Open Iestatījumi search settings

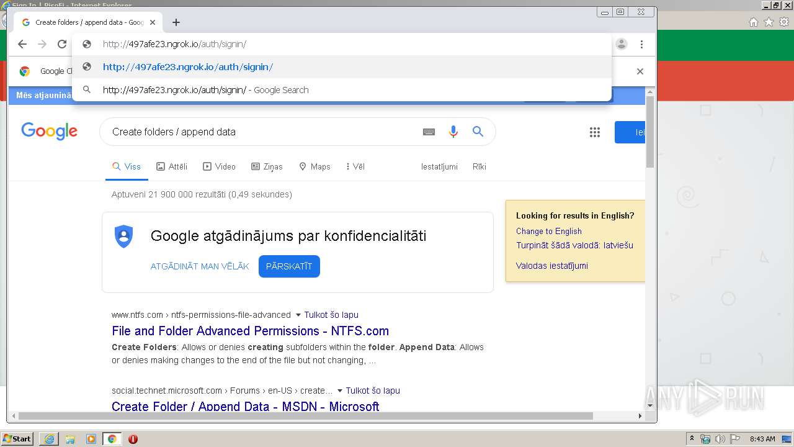[439, 166]
